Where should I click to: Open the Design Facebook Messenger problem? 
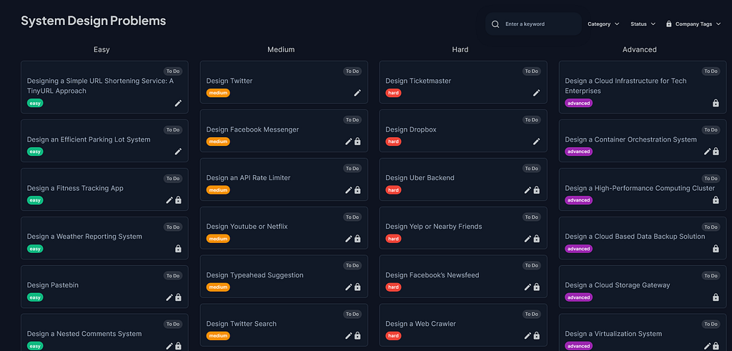[x=284, y=131]
